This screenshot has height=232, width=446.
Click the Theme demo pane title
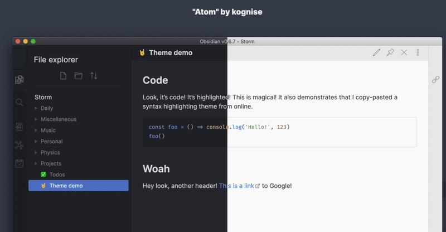[x=171, y=52]
